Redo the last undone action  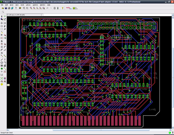pos(51,8)
